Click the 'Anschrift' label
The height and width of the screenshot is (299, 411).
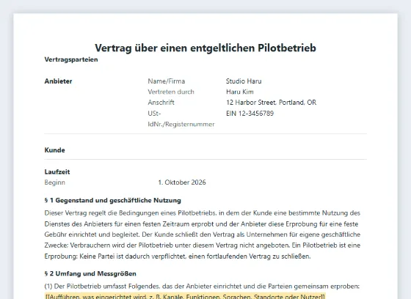tap(161, 103)
